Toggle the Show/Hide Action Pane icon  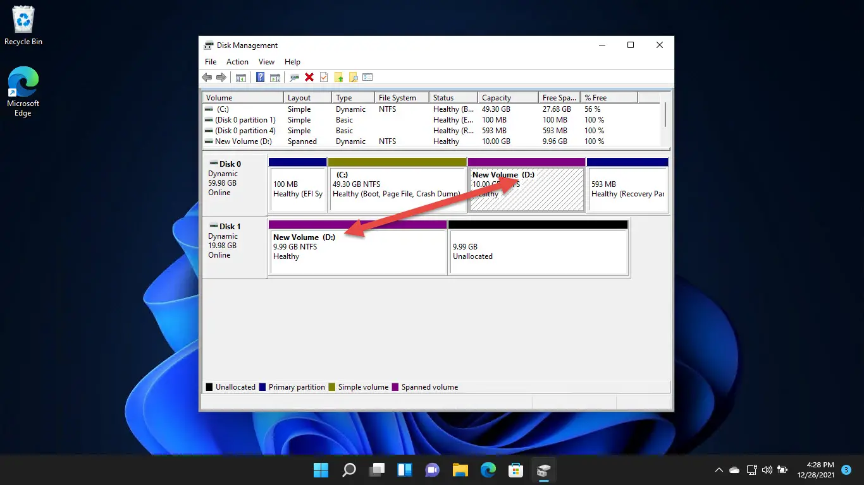(275, 77)
